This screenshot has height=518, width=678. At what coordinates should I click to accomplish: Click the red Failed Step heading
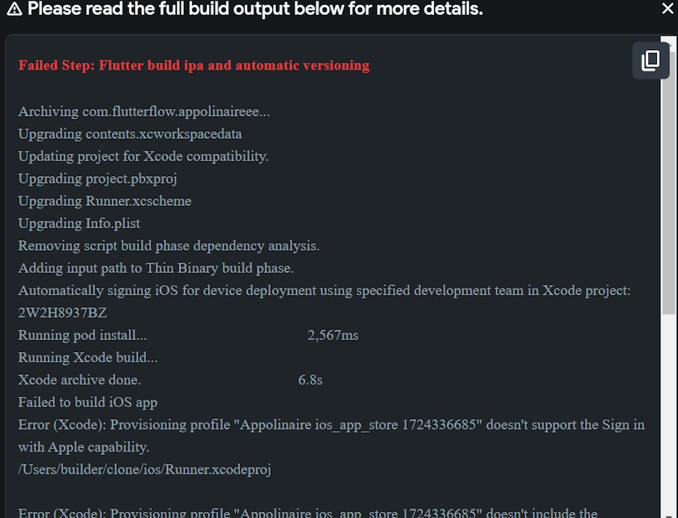[x=194, y=66]
